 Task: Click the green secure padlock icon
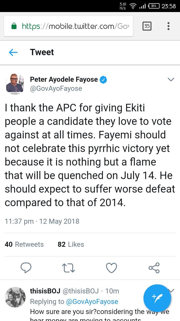(14, 26)
